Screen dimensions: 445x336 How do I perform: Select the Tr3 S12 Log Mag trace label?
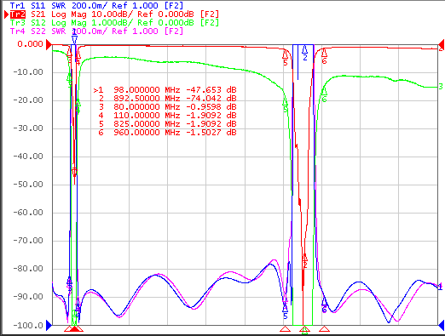(x=114, y=23)
